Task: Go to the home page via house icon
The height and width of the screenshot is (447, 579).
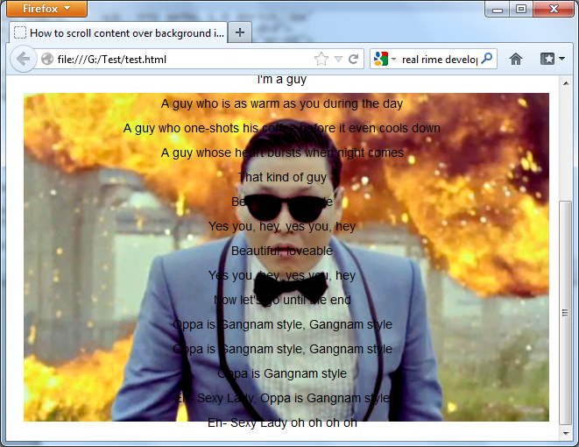Action: pyautogui.click(x=516, y=59)
